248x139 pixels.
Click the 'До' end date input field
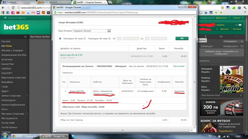pyautogui.click(x=159, y=38)
